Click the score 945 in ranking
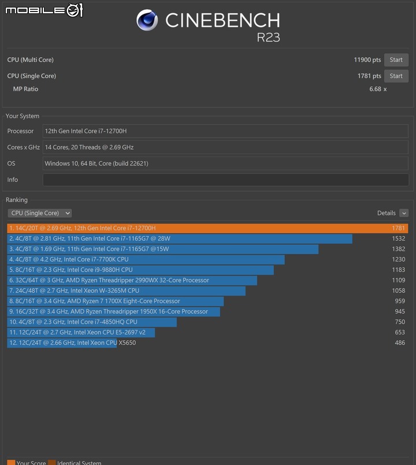The image size is (416, 465). click(400, 311)
